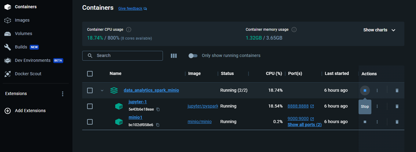
Task: Stop the minio1 container
Action: pyautogui.click(x=365, y=122)
